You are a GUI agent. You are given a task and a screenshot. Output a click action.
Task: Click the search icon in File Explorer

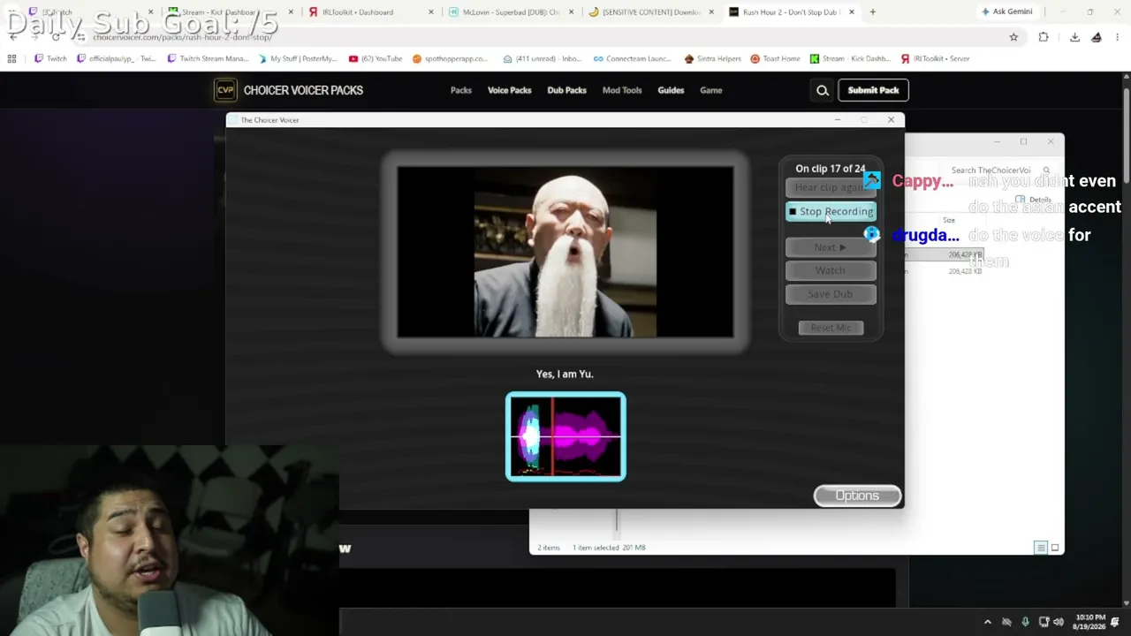[1046, 170]
